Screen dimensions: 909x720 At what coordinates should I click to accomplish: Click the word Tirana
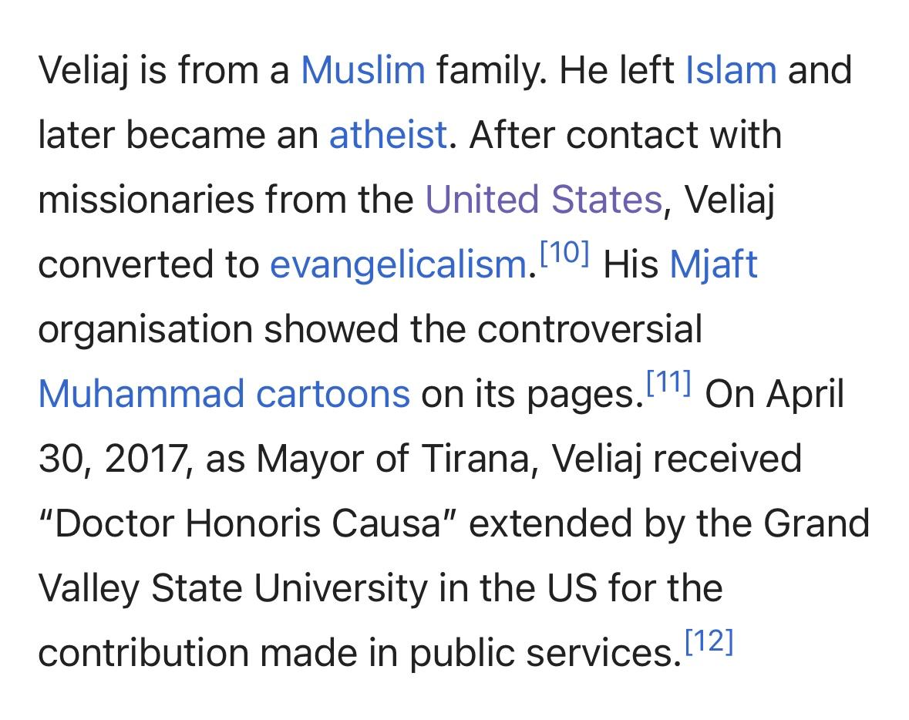click(x=481, y=459)
